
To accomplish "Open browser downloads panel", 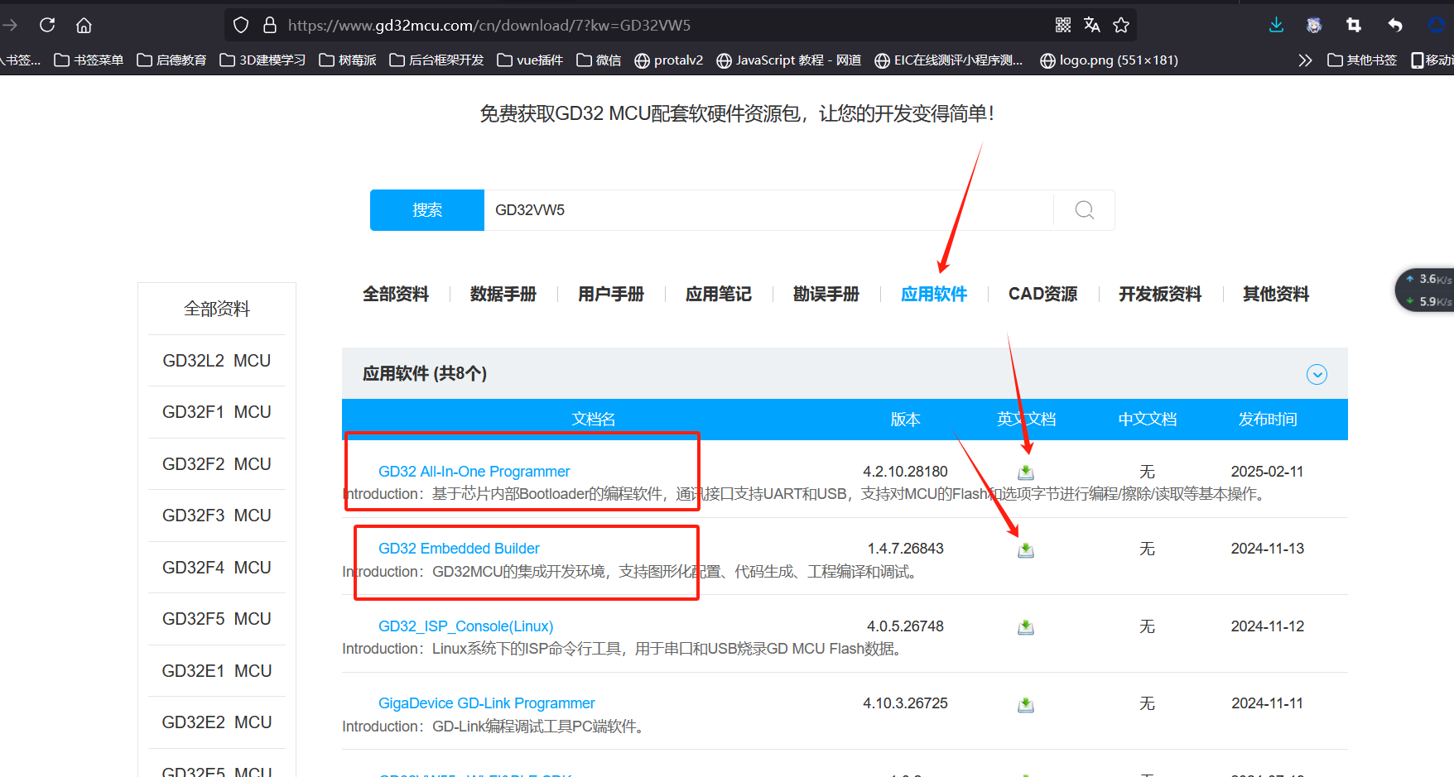I will coord(1276,25).
